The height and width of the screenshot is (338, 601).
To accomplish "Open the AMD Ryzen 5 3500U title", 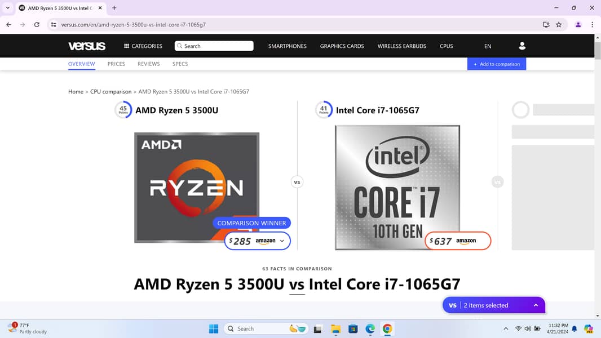I will (x=176, y=110).
